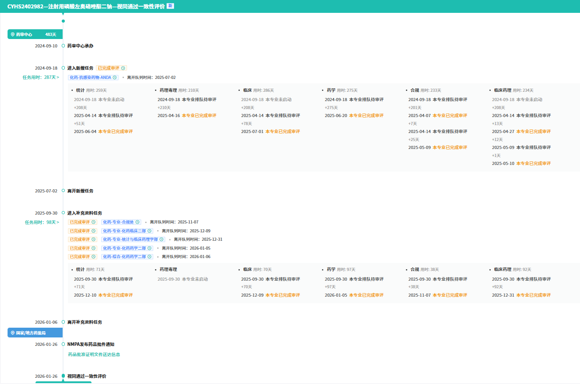The width and height of the screenshot is (580, 384).
Task: Expand the 任务用时: 287天 details
Action: click(41, 78)
